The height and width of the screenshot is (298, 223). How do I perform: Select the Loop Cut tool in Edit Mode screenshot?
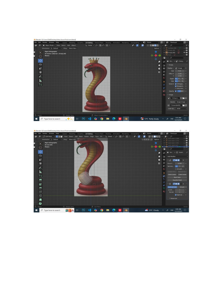point(40,192)
